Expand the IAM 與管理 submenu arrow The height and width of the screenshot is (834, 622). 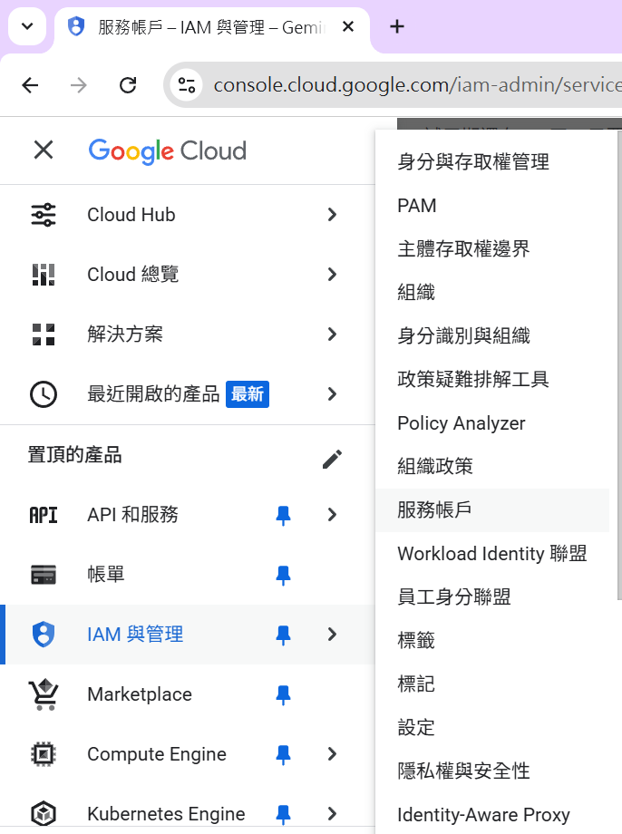tap(332, 635)
